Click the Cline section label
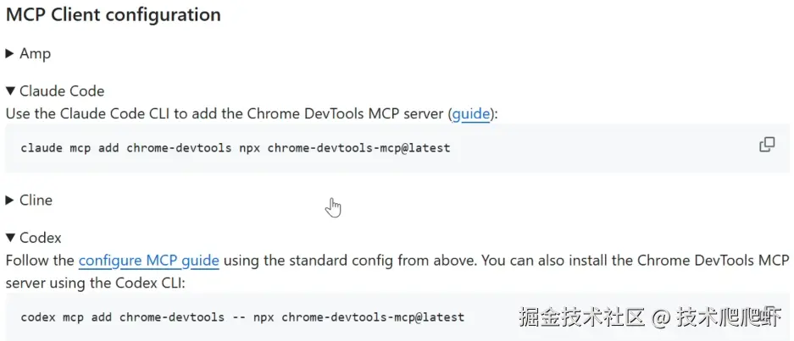The height and width of the screenshot is (341, 794). coord(36,200)
